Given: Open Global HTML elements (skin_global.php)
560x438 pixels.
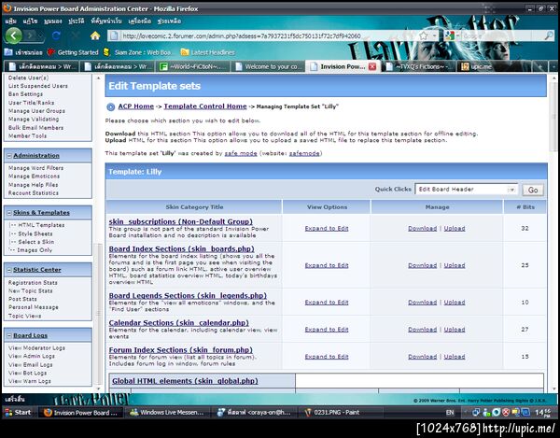Looking at the screenshot, I should pos(185,381).
